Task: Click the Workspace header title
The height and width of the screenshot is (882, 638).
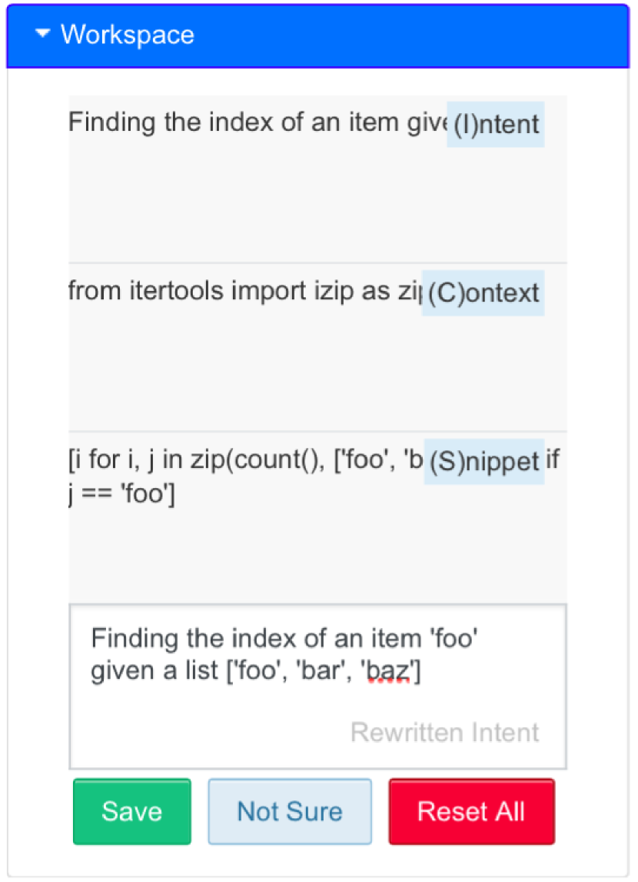Action: point(128,35)
